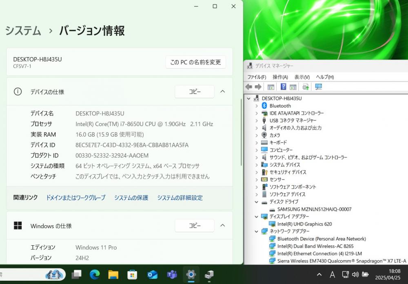Switch to Settings via its taskbar icon

click(x=191, y=274)
